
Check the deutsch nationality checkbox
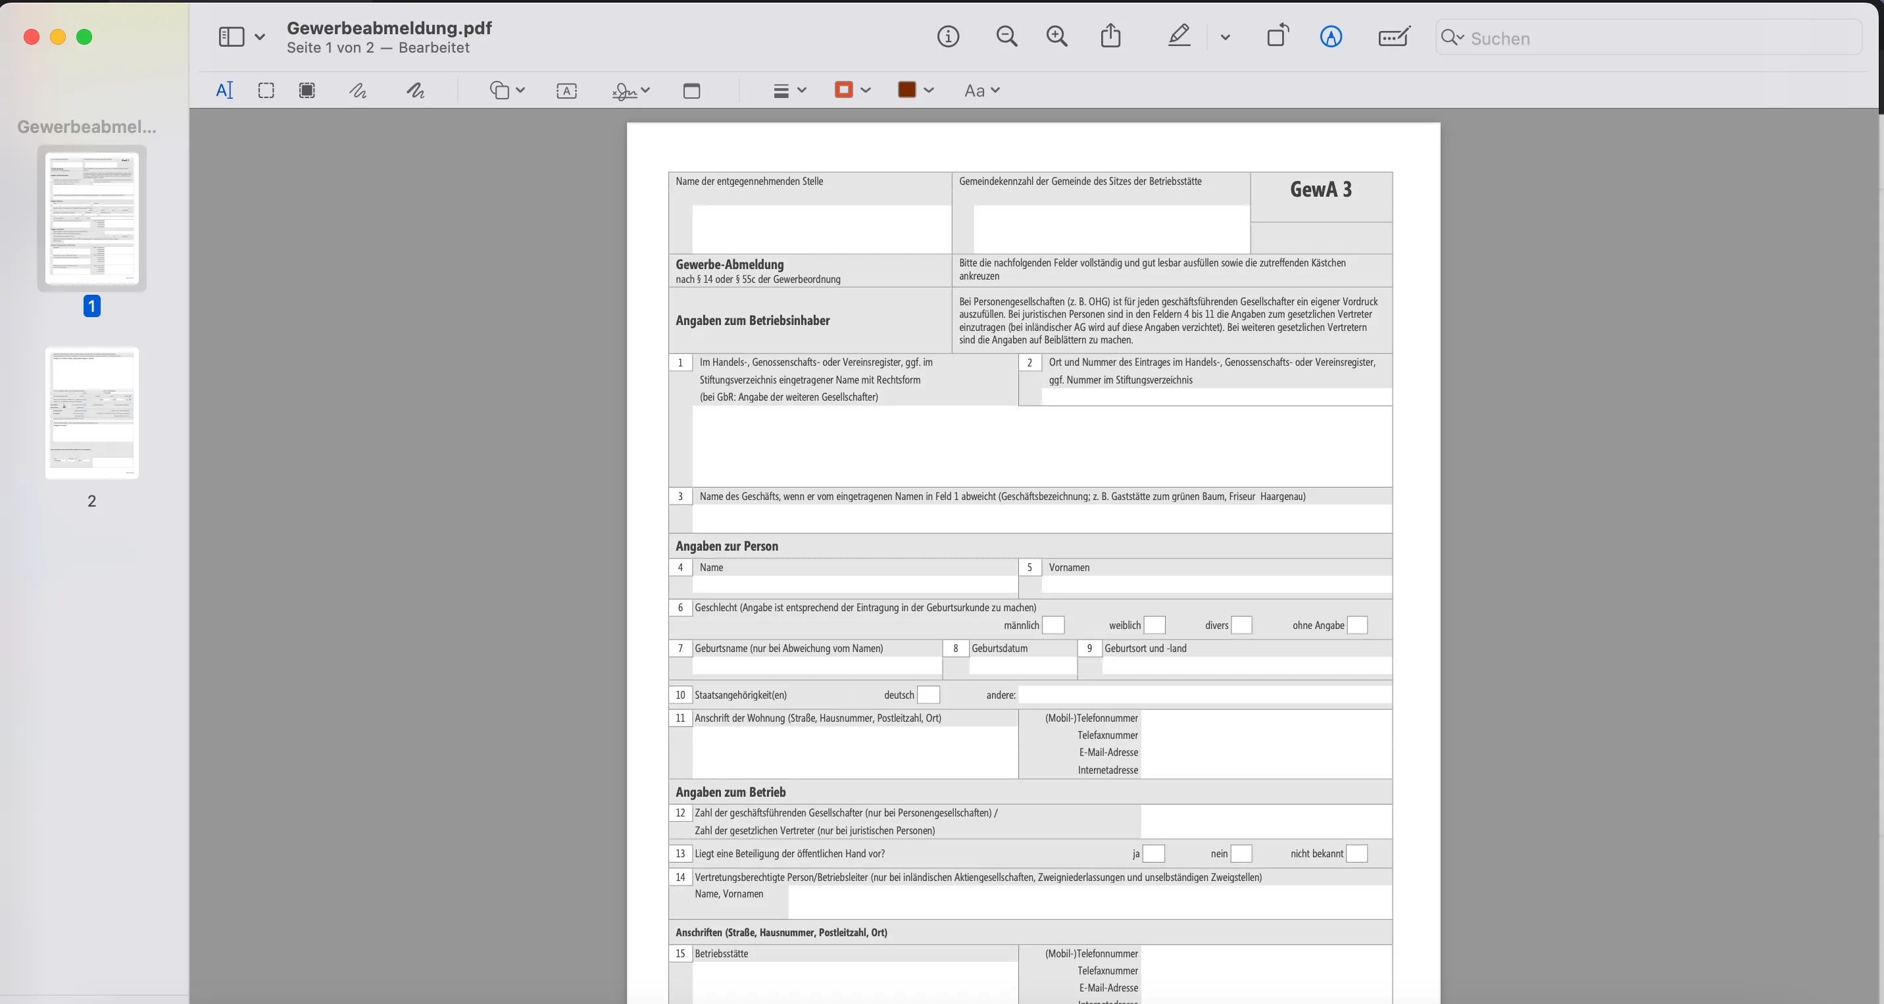[928, 695]
